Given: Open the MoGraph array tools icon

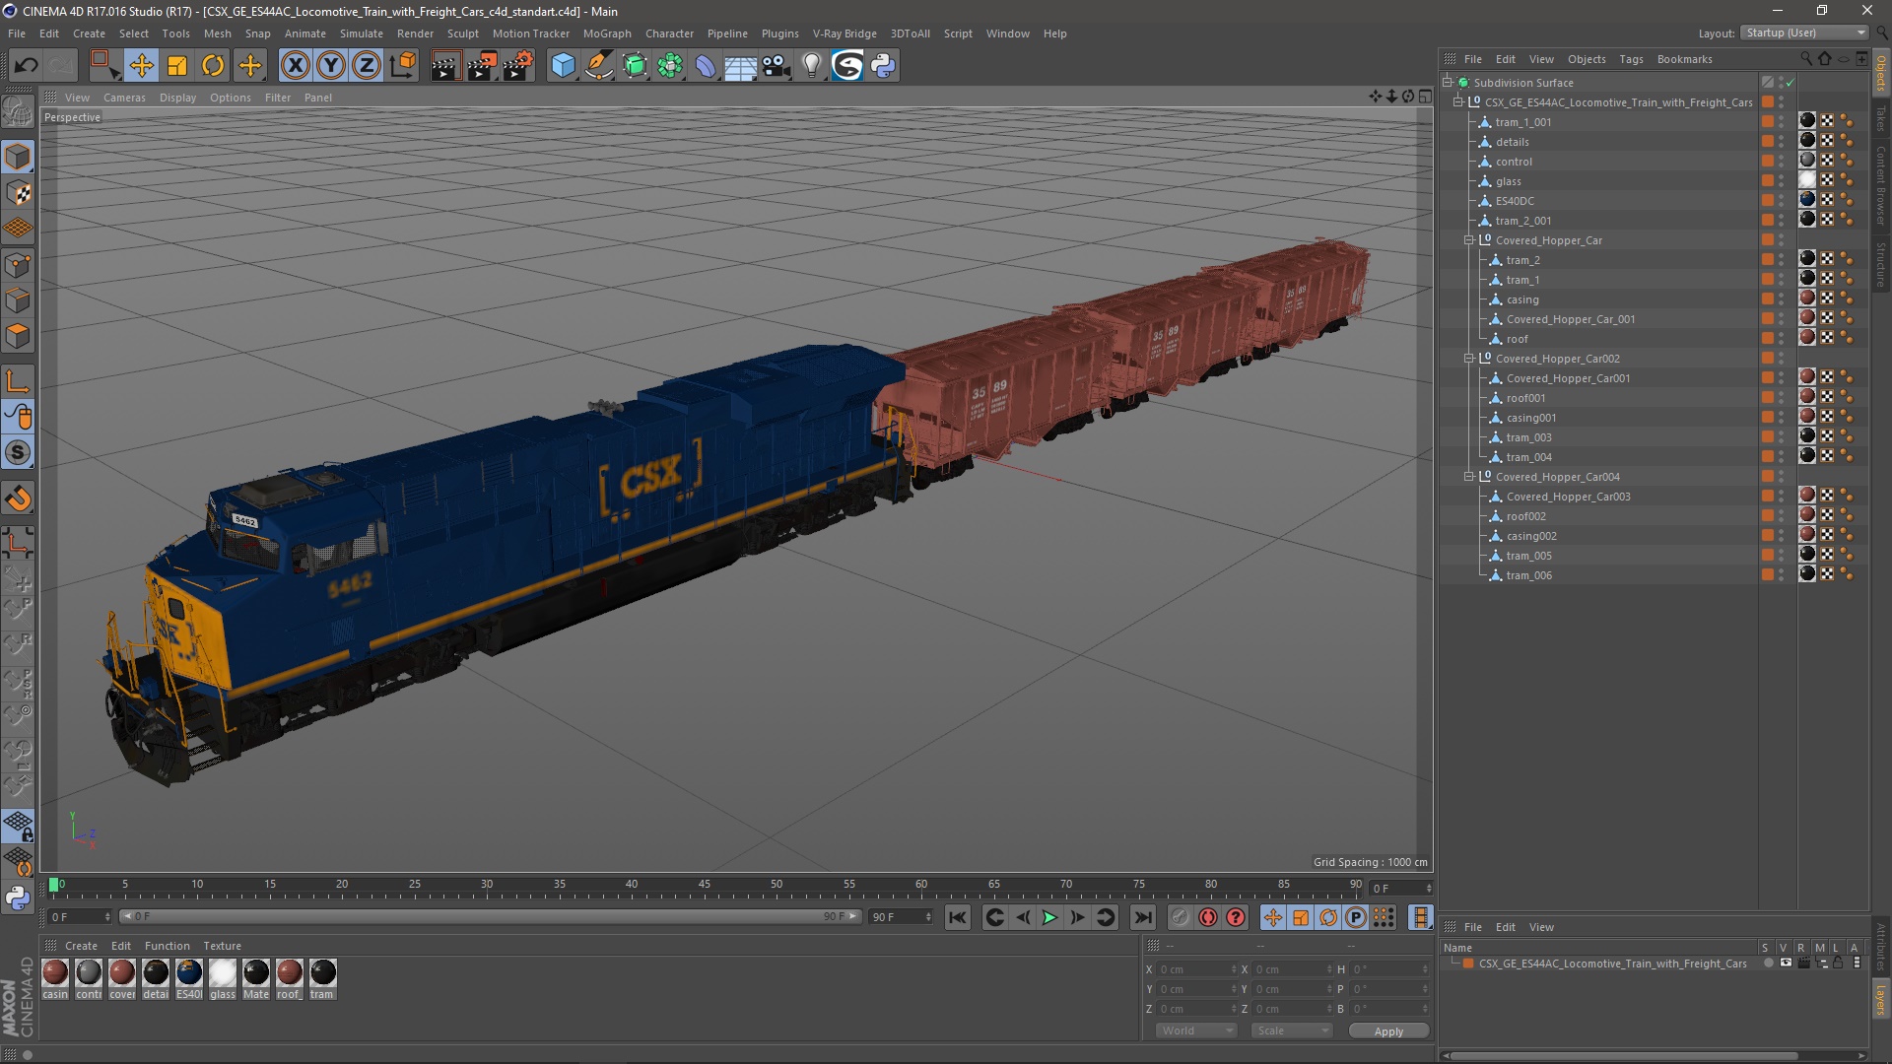Looking at the screenshot, I should (x=670, y=66).
